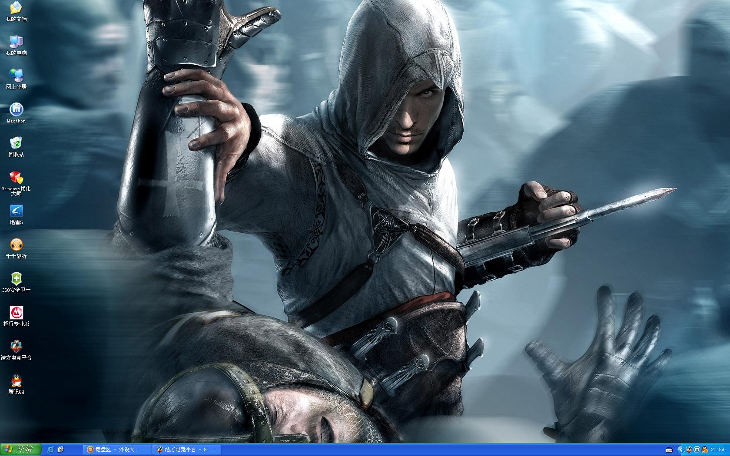730x456 pixels.
Task: Select the 迅雷5 desktop shortcut
Action: point(16,215)
